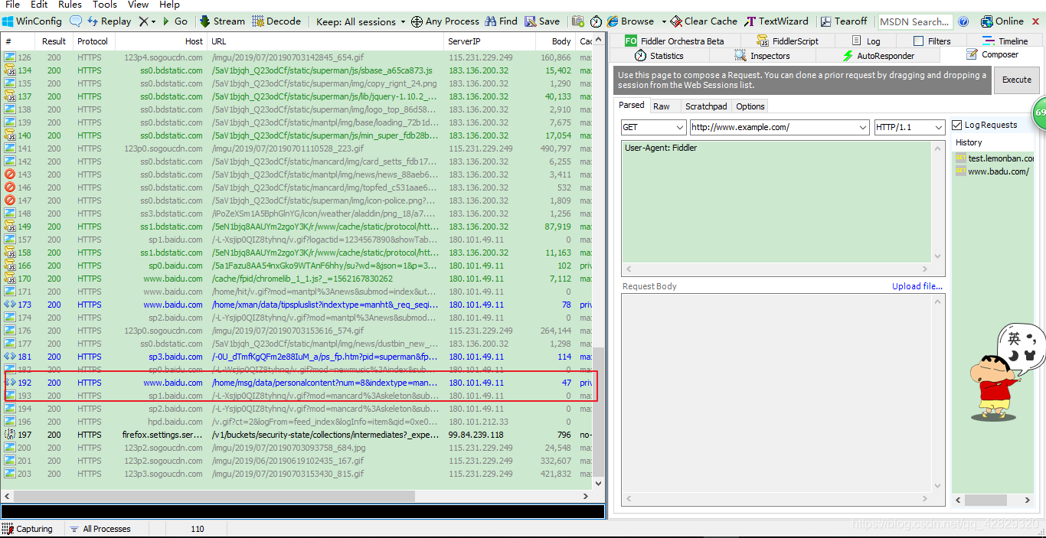
Task: Click the MSDN Search field
Action: [x=914, y=21]
